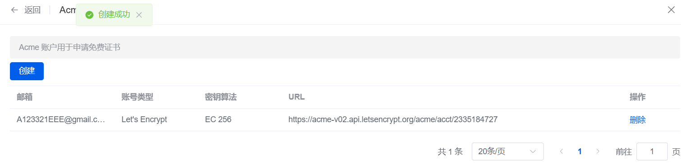
Task: Click the 账号类型 column header
Action: point(138,97)
